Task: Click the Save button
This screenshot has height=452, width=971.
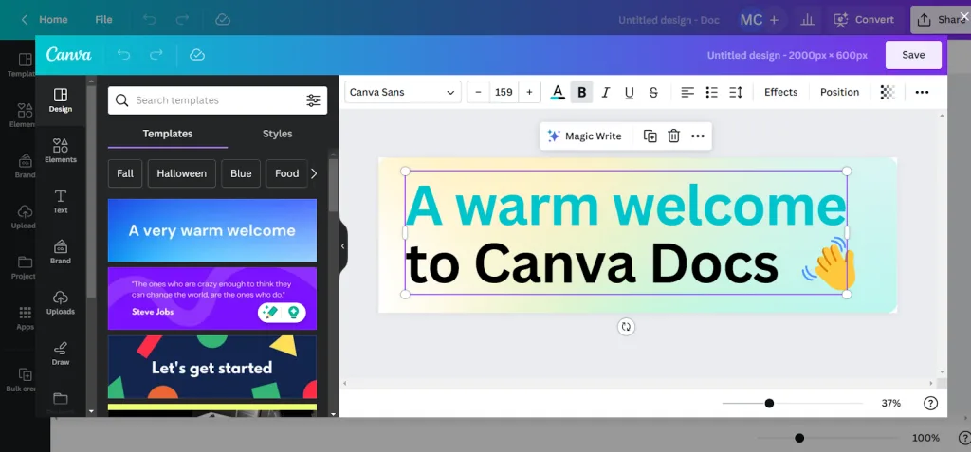Action: point(912,55)
